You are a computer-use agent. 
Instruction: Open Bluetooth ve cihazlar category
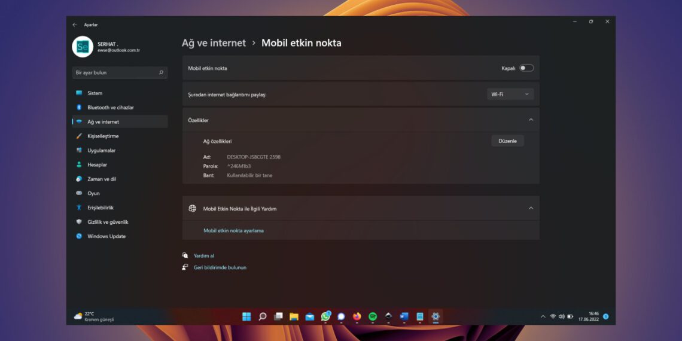click(x=120, y=108)
